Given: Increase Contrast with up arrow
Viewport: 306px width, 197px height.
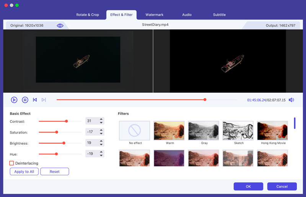Looking at the screenshot, I should pyautogui.click(x=101, y=119).
